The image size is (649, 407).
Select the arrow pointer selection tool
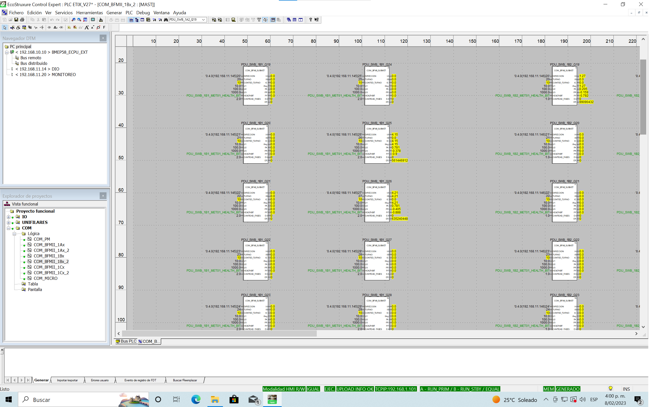click(x=5, y=27)
